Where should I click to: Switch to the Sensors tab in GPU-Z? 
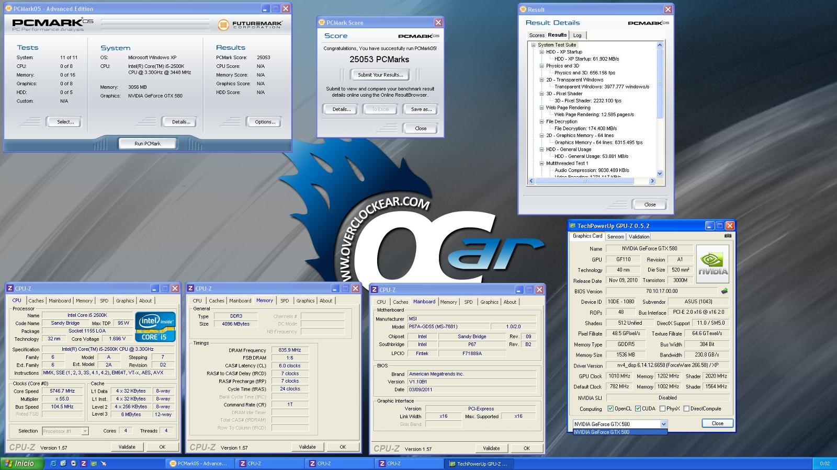point(616,236)
